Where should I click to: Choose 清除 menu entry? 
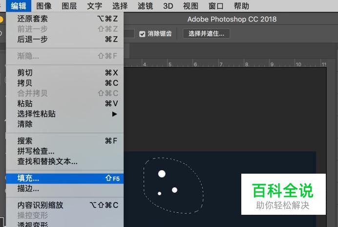64,124
